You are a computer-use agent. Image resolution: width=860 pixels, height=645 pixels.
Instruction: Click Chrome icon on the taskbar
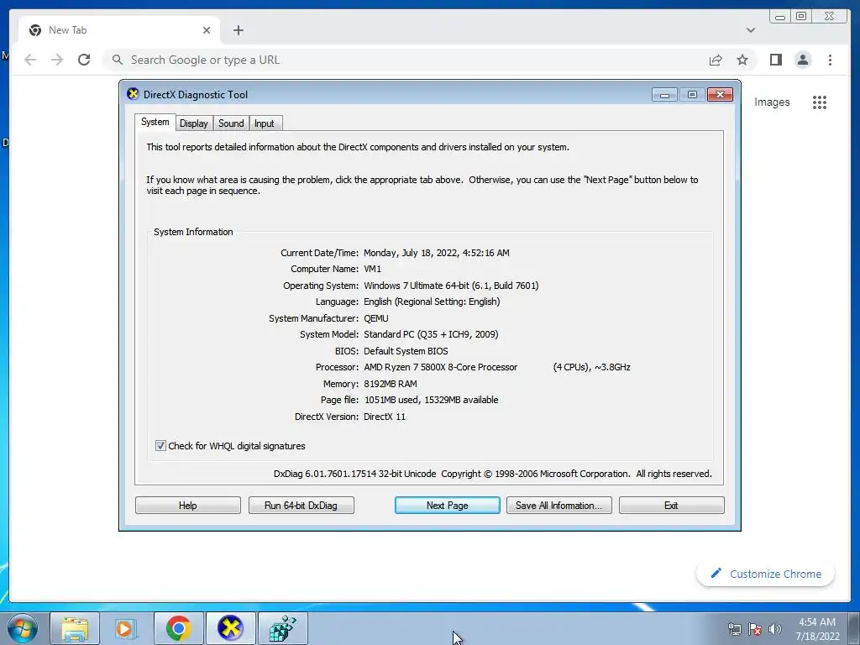[x=178, y=628]
